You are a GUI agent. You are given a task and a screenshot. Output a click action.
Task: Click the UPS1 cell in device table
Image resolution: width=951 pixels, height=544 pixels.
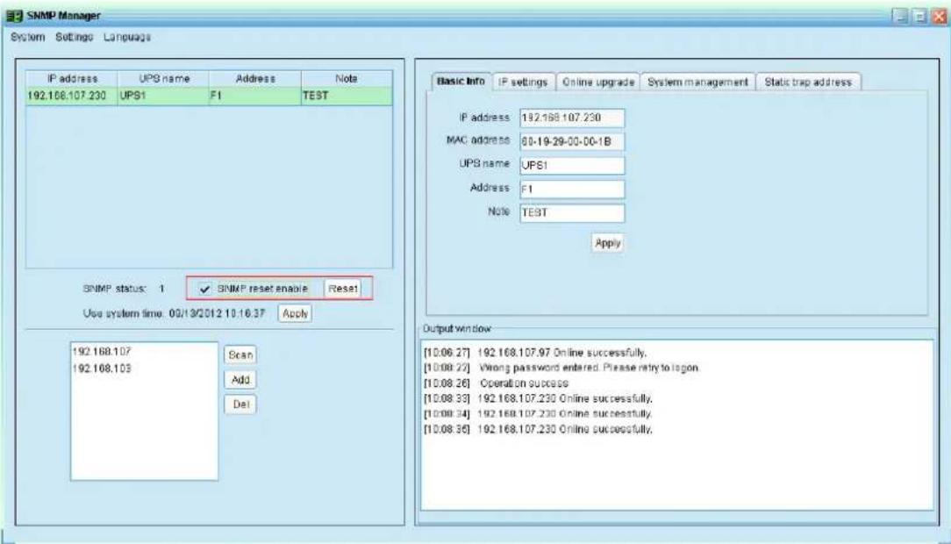[x=164, y=96]
